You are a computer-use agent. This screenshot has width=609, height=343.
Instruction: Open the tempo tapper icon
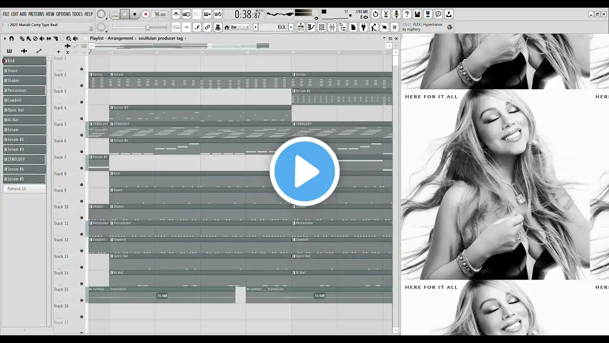click(x=374, y=27)
